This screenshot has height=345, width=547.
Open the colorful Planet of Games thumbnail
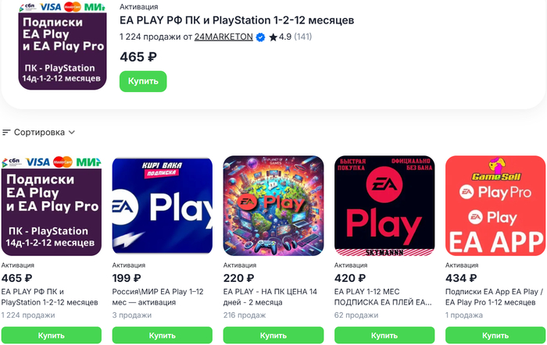[273, 205]
